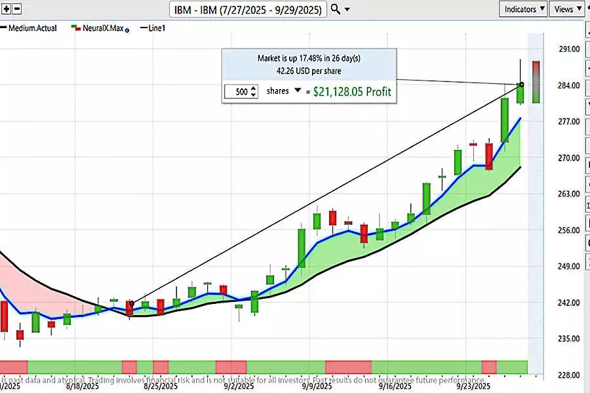Image resolution: width=590 pixels, height=393 pixels.
Task: Click the info dot beside NeuralX.Max
Action: pyautogui.click(x=127, y=29)
